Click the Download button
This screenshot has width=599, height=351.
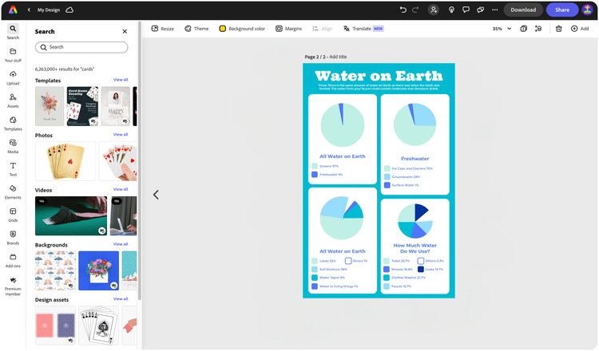tap(523, 10)
